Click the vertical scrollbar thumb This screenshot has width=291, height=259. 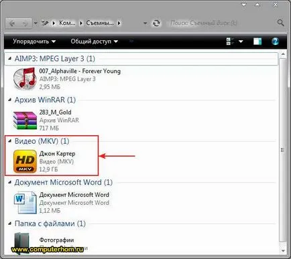283,150
